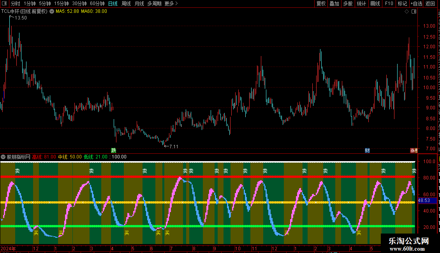
Task: Click the 高线: 81.00 red value label
Action: [44, 157]
